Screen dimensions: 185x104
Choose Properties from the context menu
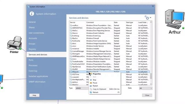[x=105, y=74]
